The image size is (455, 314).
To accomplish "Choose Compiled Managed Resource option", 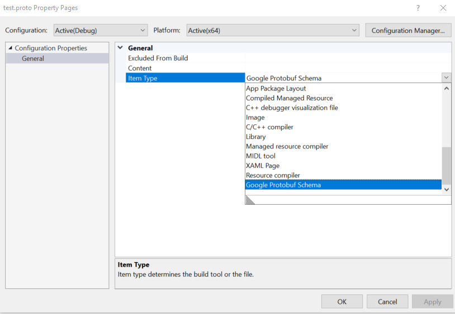I will [343, 98].
